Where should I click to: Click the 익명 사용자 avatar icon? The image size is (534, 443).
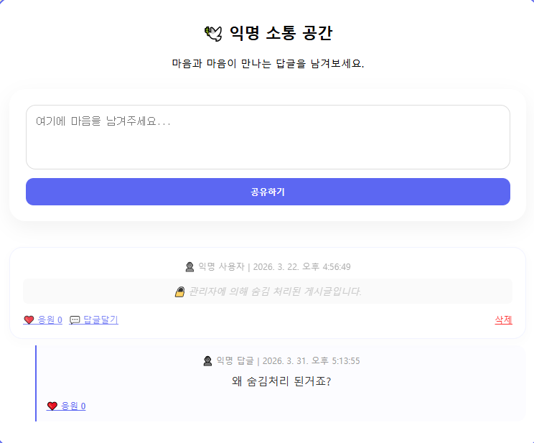coord(189,267)
